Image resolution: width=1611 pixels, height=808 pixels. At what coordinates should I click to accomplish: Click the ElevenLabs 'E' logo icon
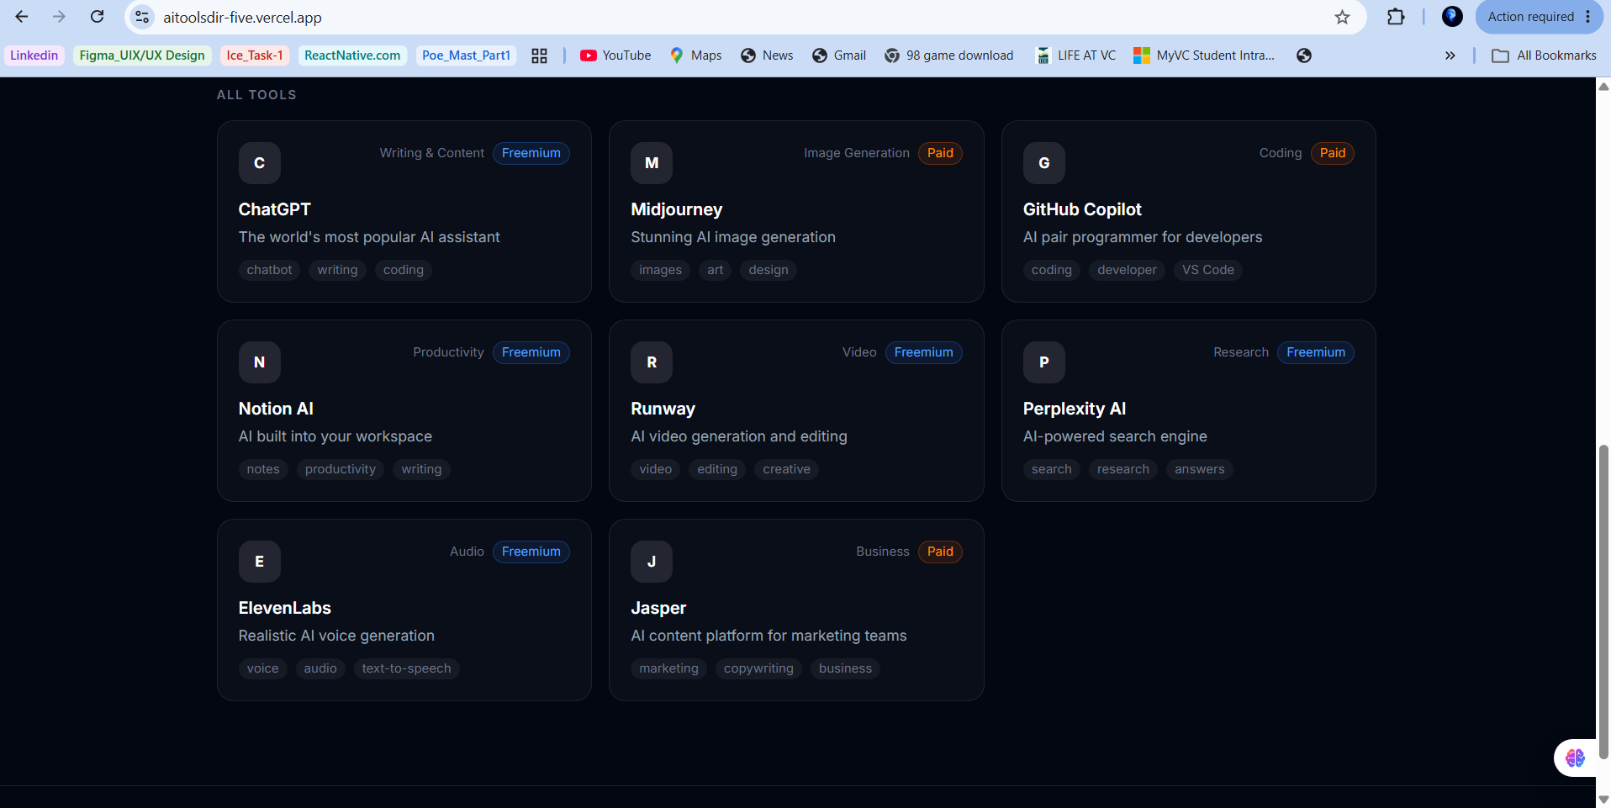(260, 562)
